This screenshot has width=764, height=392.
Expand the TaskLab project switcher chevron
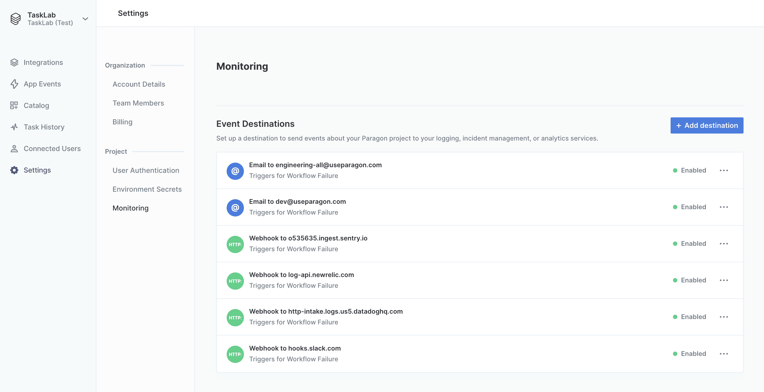tap(85, 19)
